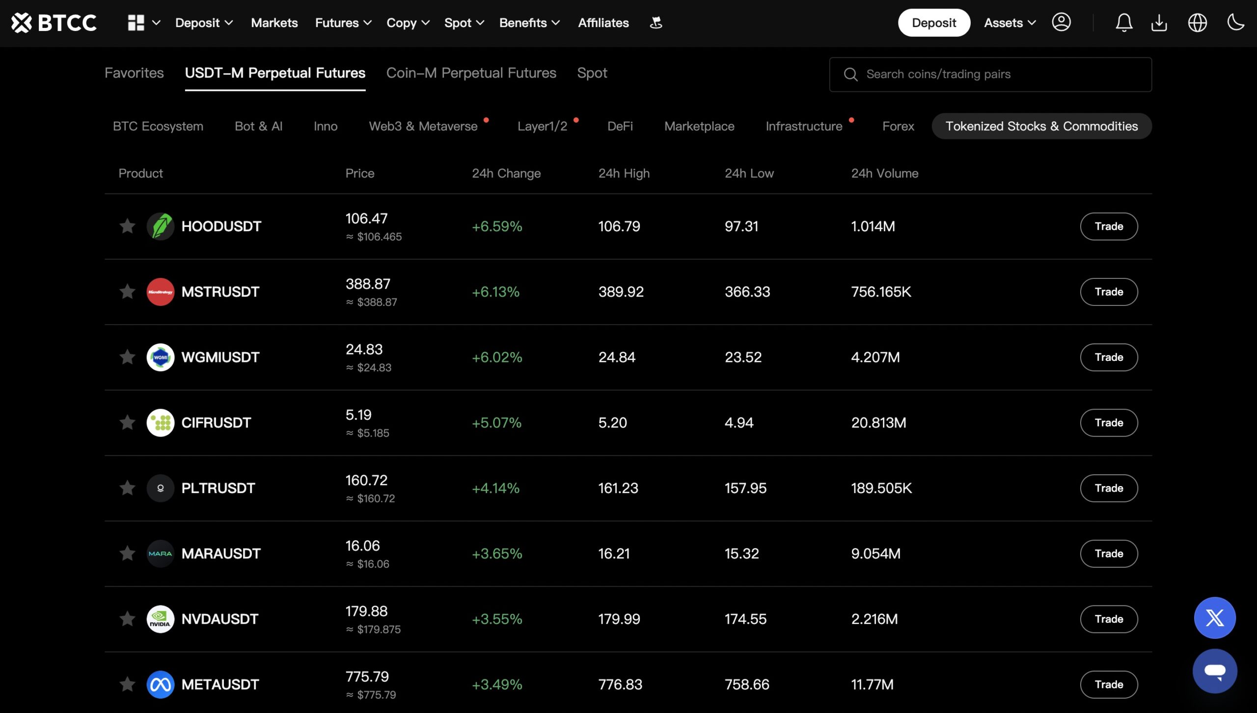Favorite METAUSDT with the star

(127, 684)
